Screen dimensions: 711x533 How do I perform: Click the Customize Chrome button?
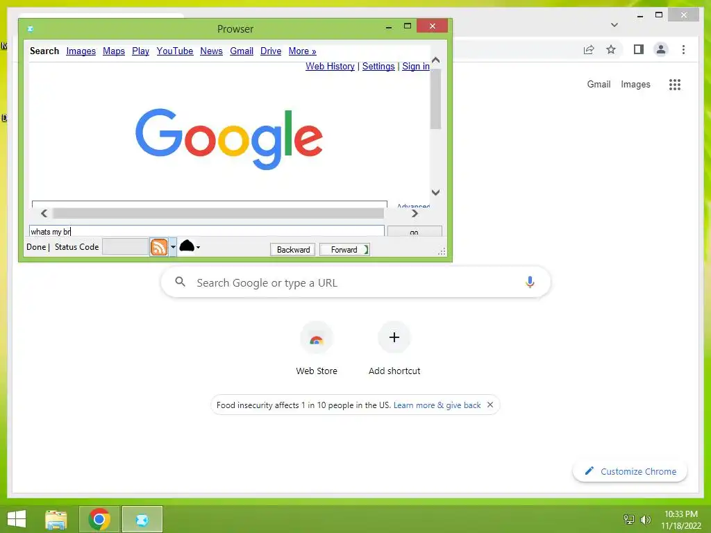pyautogui.click(x=630, y=471)
